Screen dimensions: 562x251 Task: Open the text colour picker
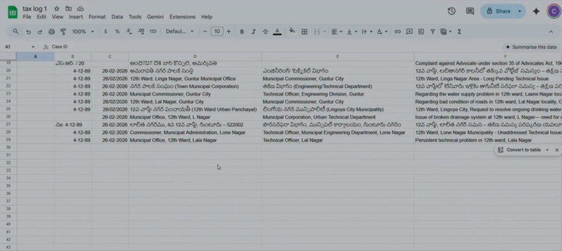click(277, 31)
